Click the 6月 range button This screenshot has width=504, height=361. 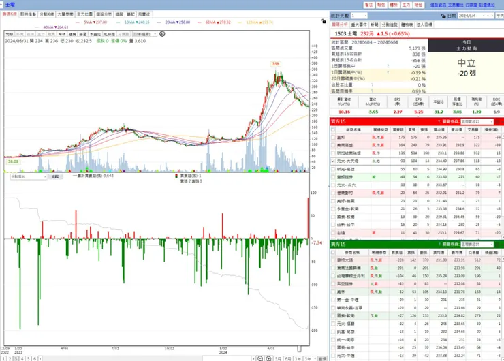pyautogui.click(x=288, y=358)
